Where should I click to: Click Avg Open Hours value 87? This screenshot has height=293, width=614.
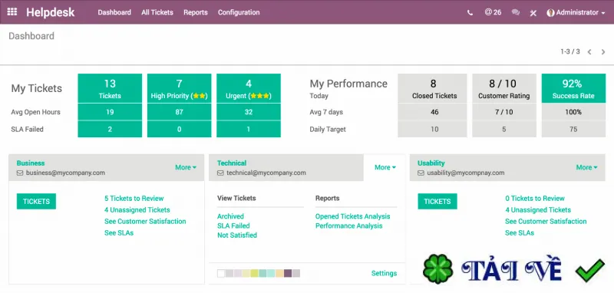pos(180,112)
